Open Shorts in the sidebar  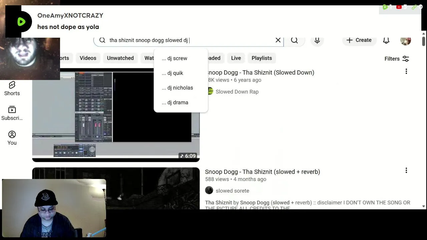pos(12,88)
